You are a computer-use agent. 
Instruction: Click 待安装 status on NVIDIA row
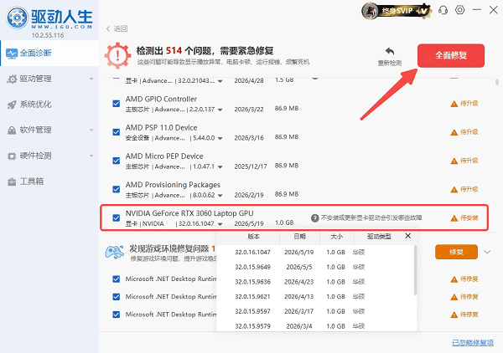[469, 218]
